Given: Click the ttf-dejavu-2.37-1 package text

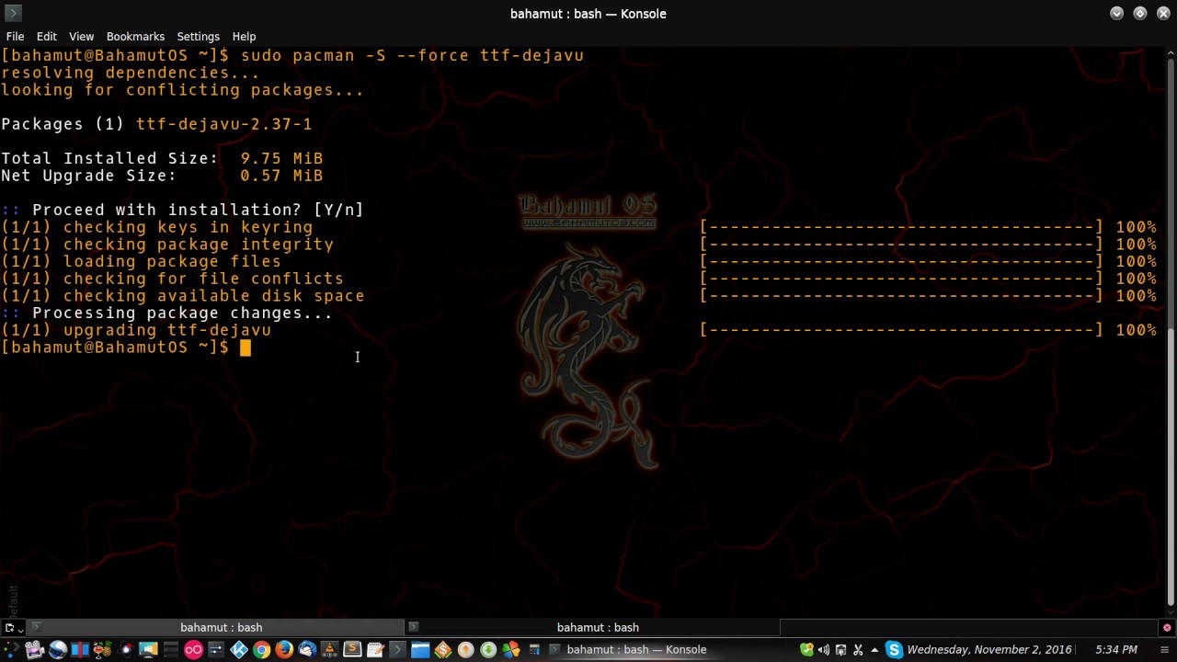Looking at the screenshot, I should (223, 124).
